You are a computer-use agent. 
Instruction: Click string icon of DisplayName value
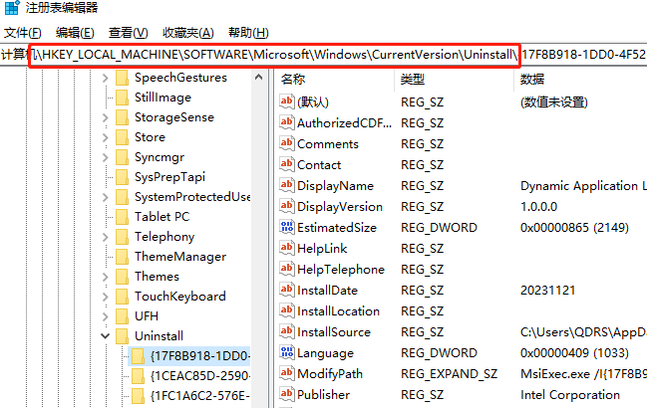tap(287, 185)
